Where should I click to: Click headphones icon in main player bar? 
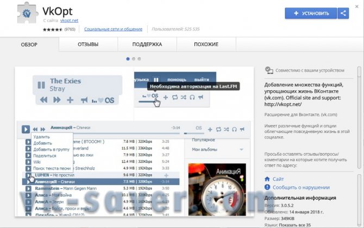234,129
